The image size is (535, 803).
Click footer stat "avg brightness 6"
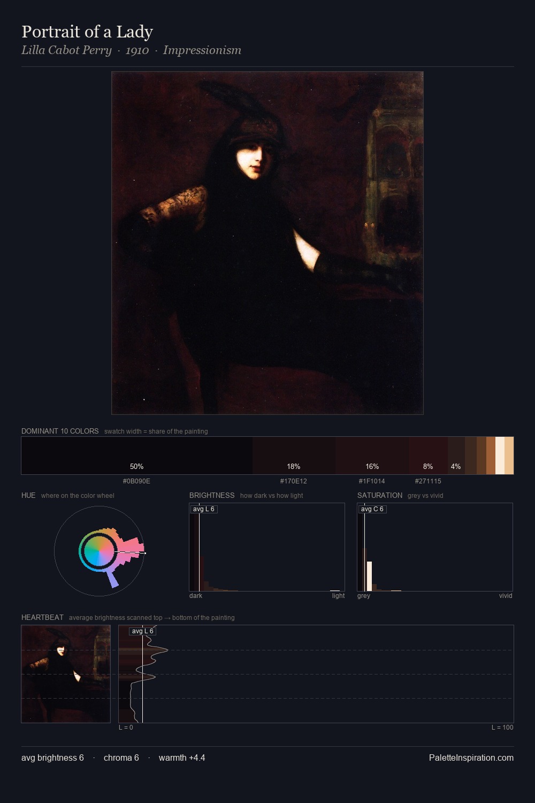tap(52, 758)
